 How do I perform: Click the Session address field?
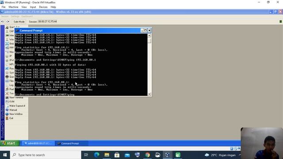point(47,22)
